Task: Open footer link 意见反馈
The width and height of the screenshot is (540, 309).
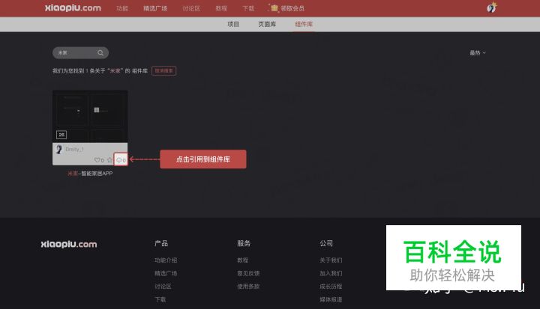Action: pyautogui.click(x=248, y=273)
